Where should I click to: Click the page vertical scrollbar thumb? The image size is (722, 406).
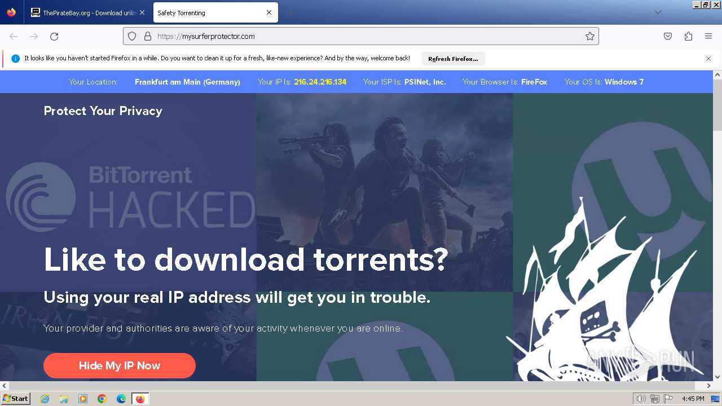[x=717, y=105]
